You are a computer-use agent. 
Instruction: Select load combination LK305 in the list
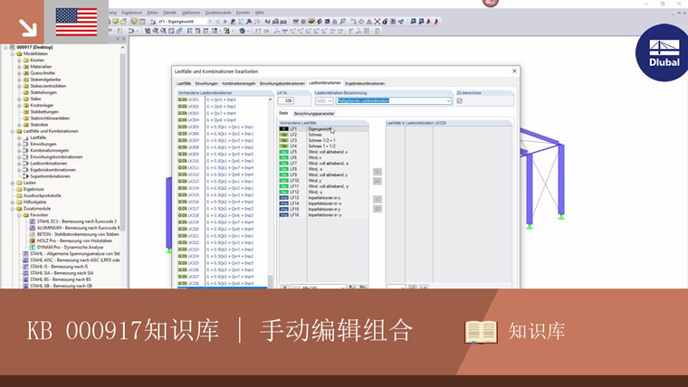223,127
